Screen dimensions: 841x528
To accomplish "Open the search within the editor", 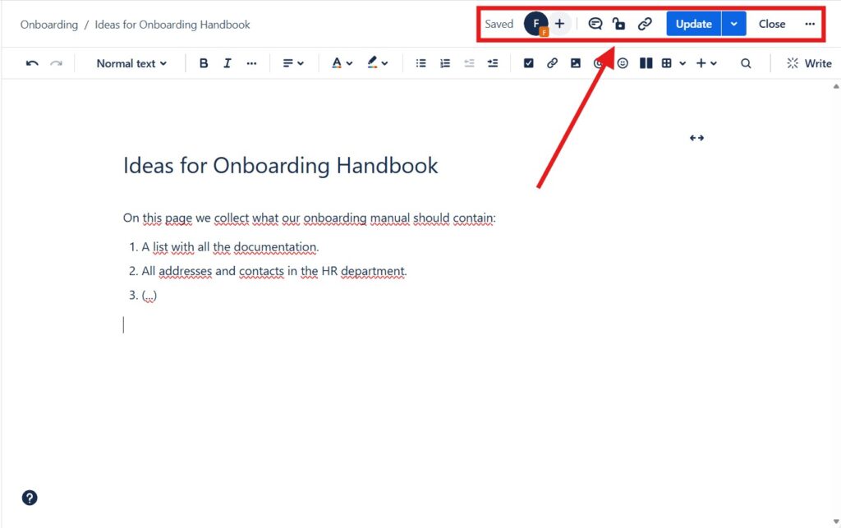I will tap(746, 62).
